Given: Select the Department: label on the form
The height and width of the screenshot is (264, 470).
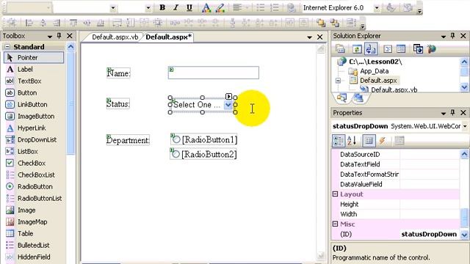Looking at the screenshot, I should 128,140.
